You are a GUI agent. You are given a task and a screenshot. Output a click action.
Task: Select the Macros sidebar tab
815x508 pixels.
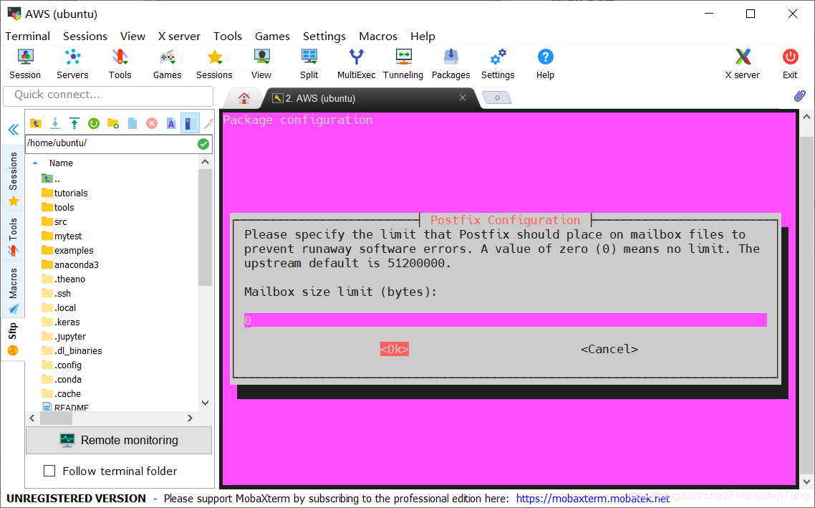[x=14, y=290]
